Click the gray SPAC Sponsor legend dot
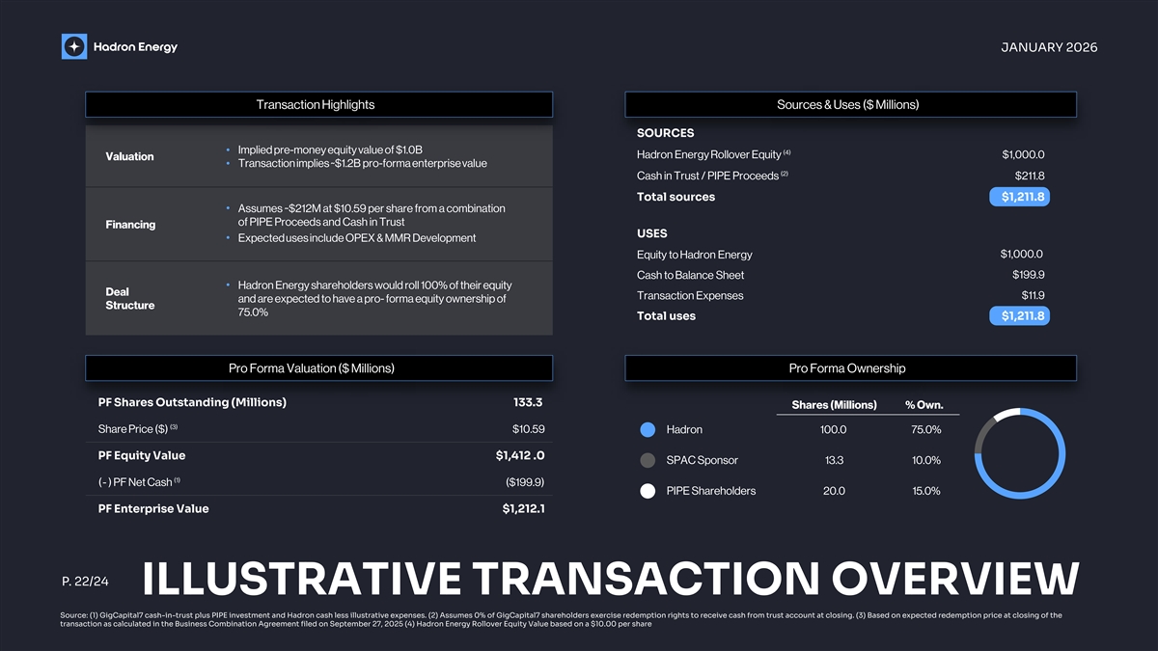The height and width of the screenshot is (651, 1158). [x=648, y=460]
